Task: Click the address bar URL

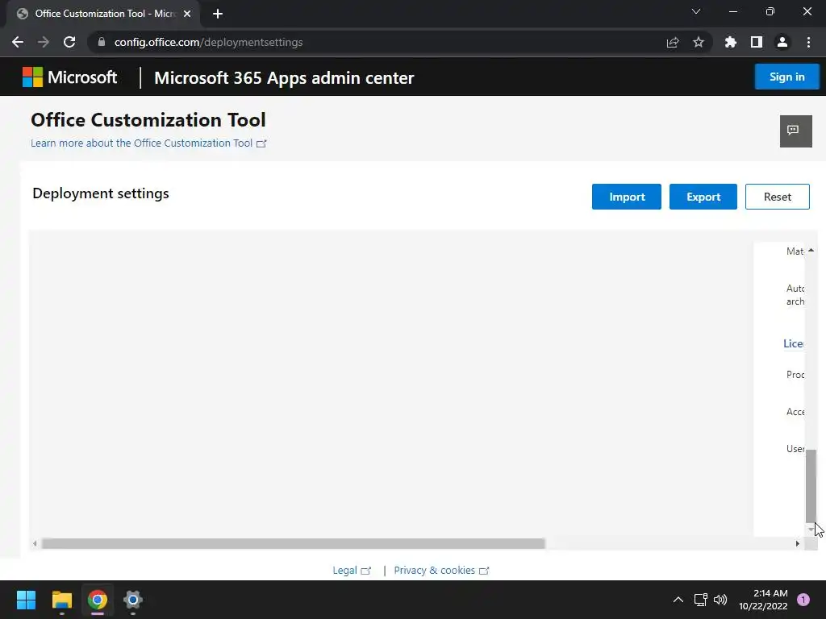Action: (209, 42)
